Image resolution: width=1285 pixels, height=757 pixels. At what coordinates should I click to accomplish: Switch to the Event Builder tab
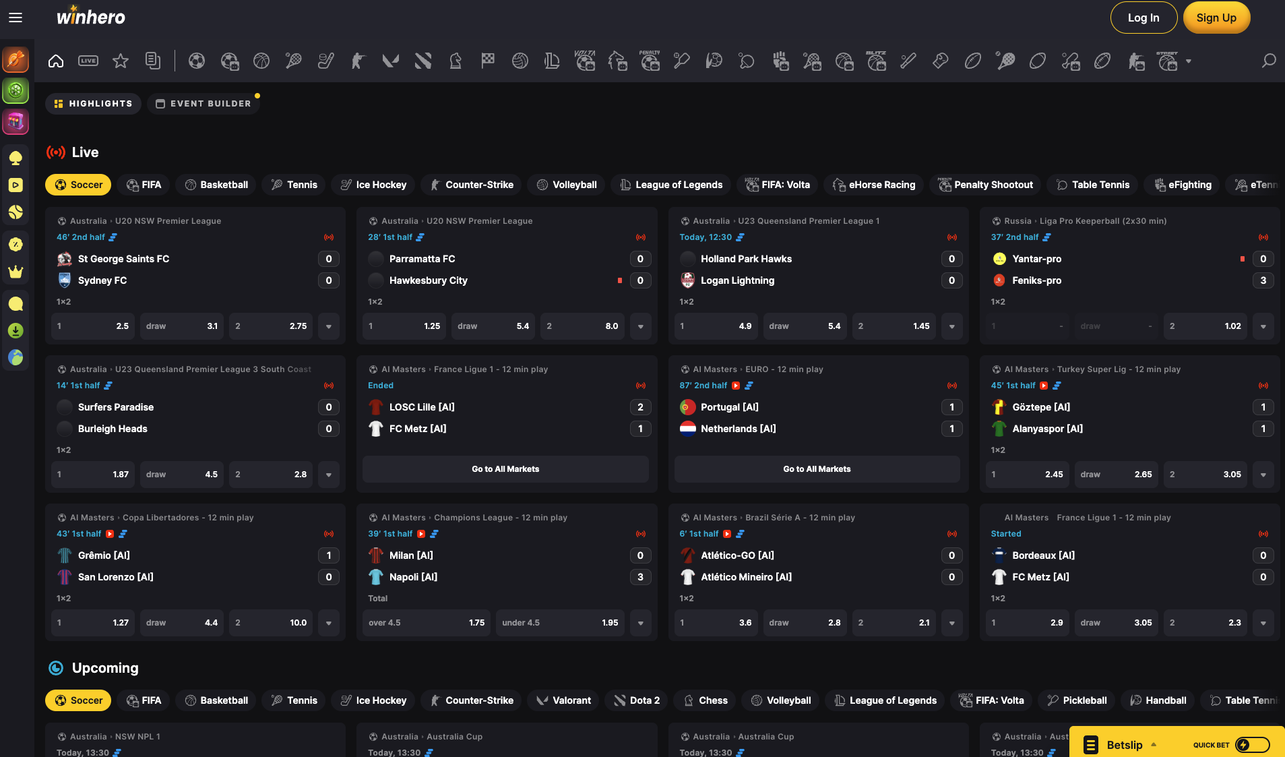point(203,104)
